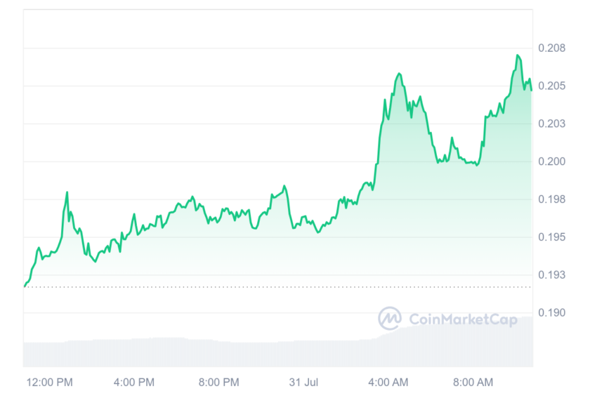This screenshot has height=398, width=597.
Task: Click the CoinMarketCap logo icon
Action: [390, 318]
